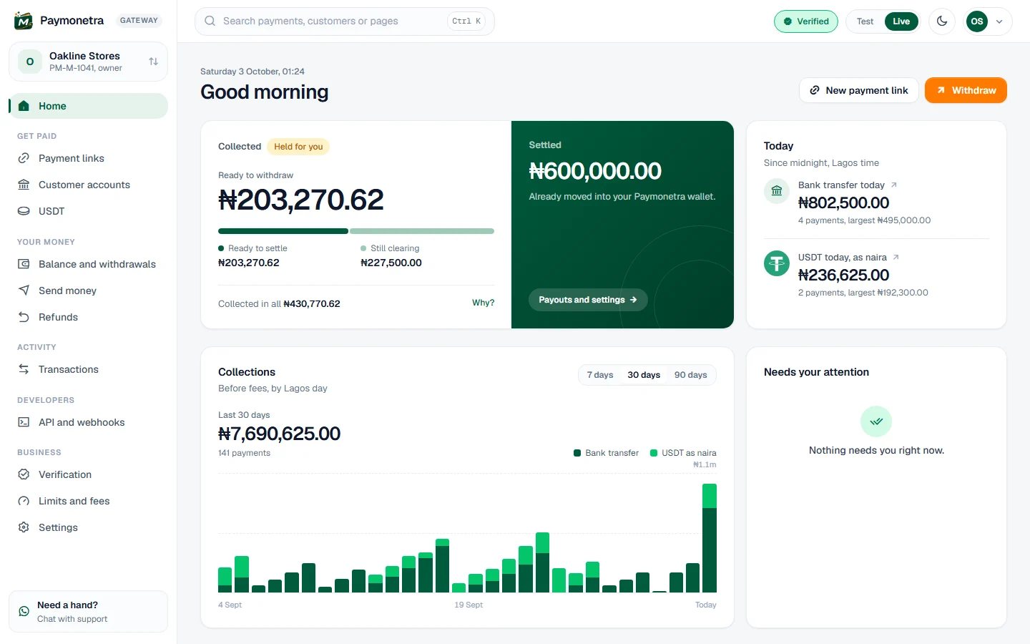
Task: Click the Bank transfer legend swatch
Action: [577, 453]
